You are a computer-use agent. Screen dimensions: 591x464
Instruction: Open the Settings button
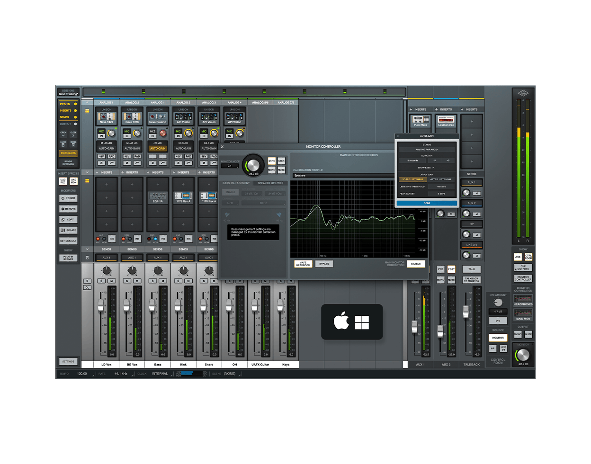click(x=68, y=361)
